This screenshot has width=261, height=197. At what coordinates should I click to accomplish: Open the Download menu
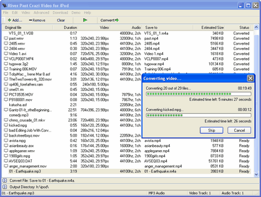(x=60, y=13)
